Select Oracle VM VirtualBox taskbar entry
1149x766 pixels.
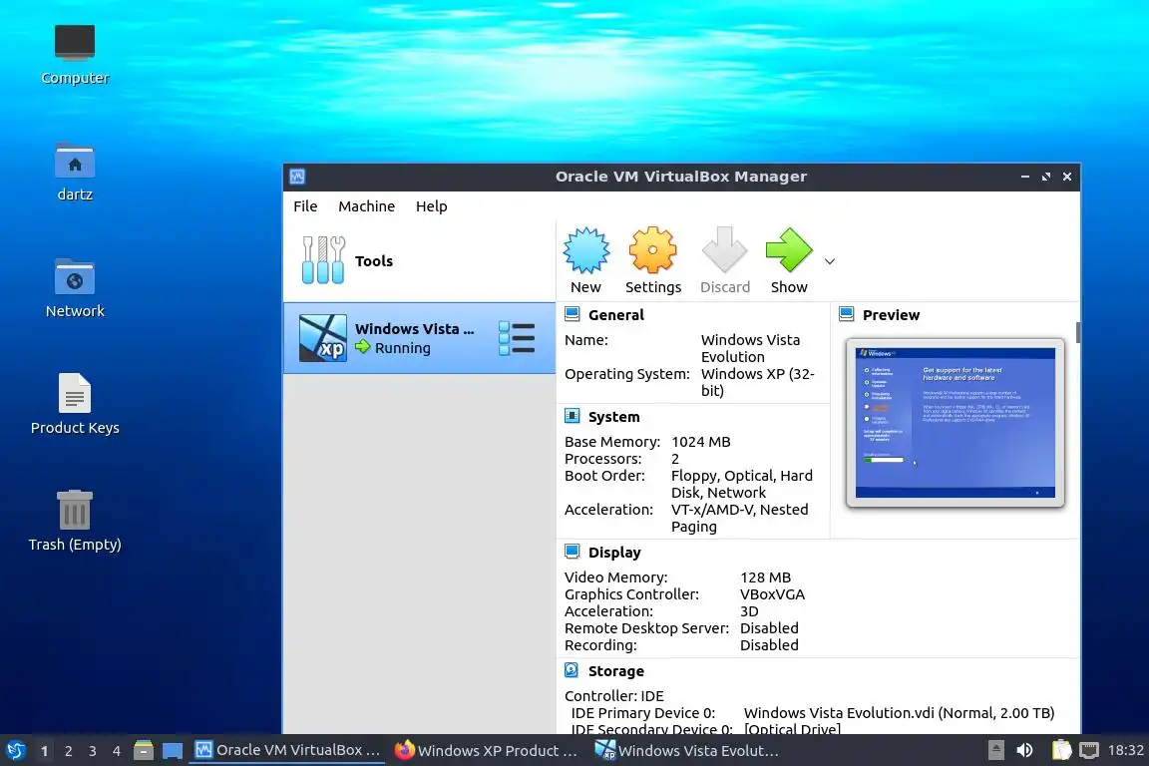pyautogui.click(x=287, y=751)
